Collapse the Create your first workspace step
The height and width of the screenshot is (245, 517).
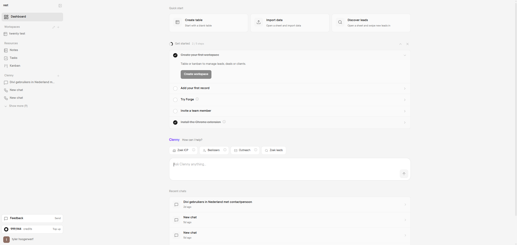405,55
